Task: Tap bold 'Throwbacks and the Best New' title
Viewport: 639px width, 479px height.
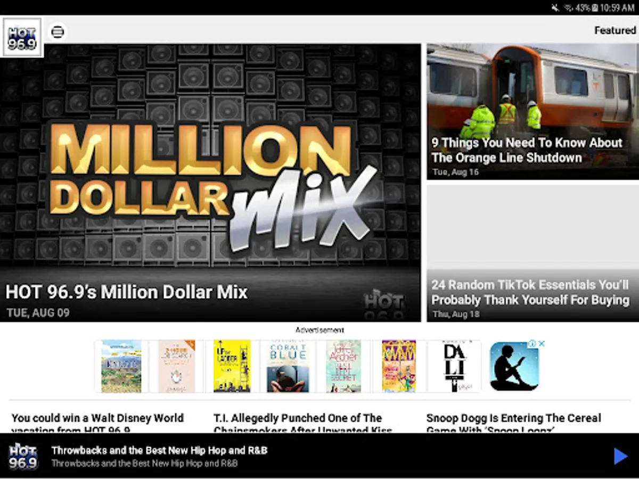Action: click(159, 450)
